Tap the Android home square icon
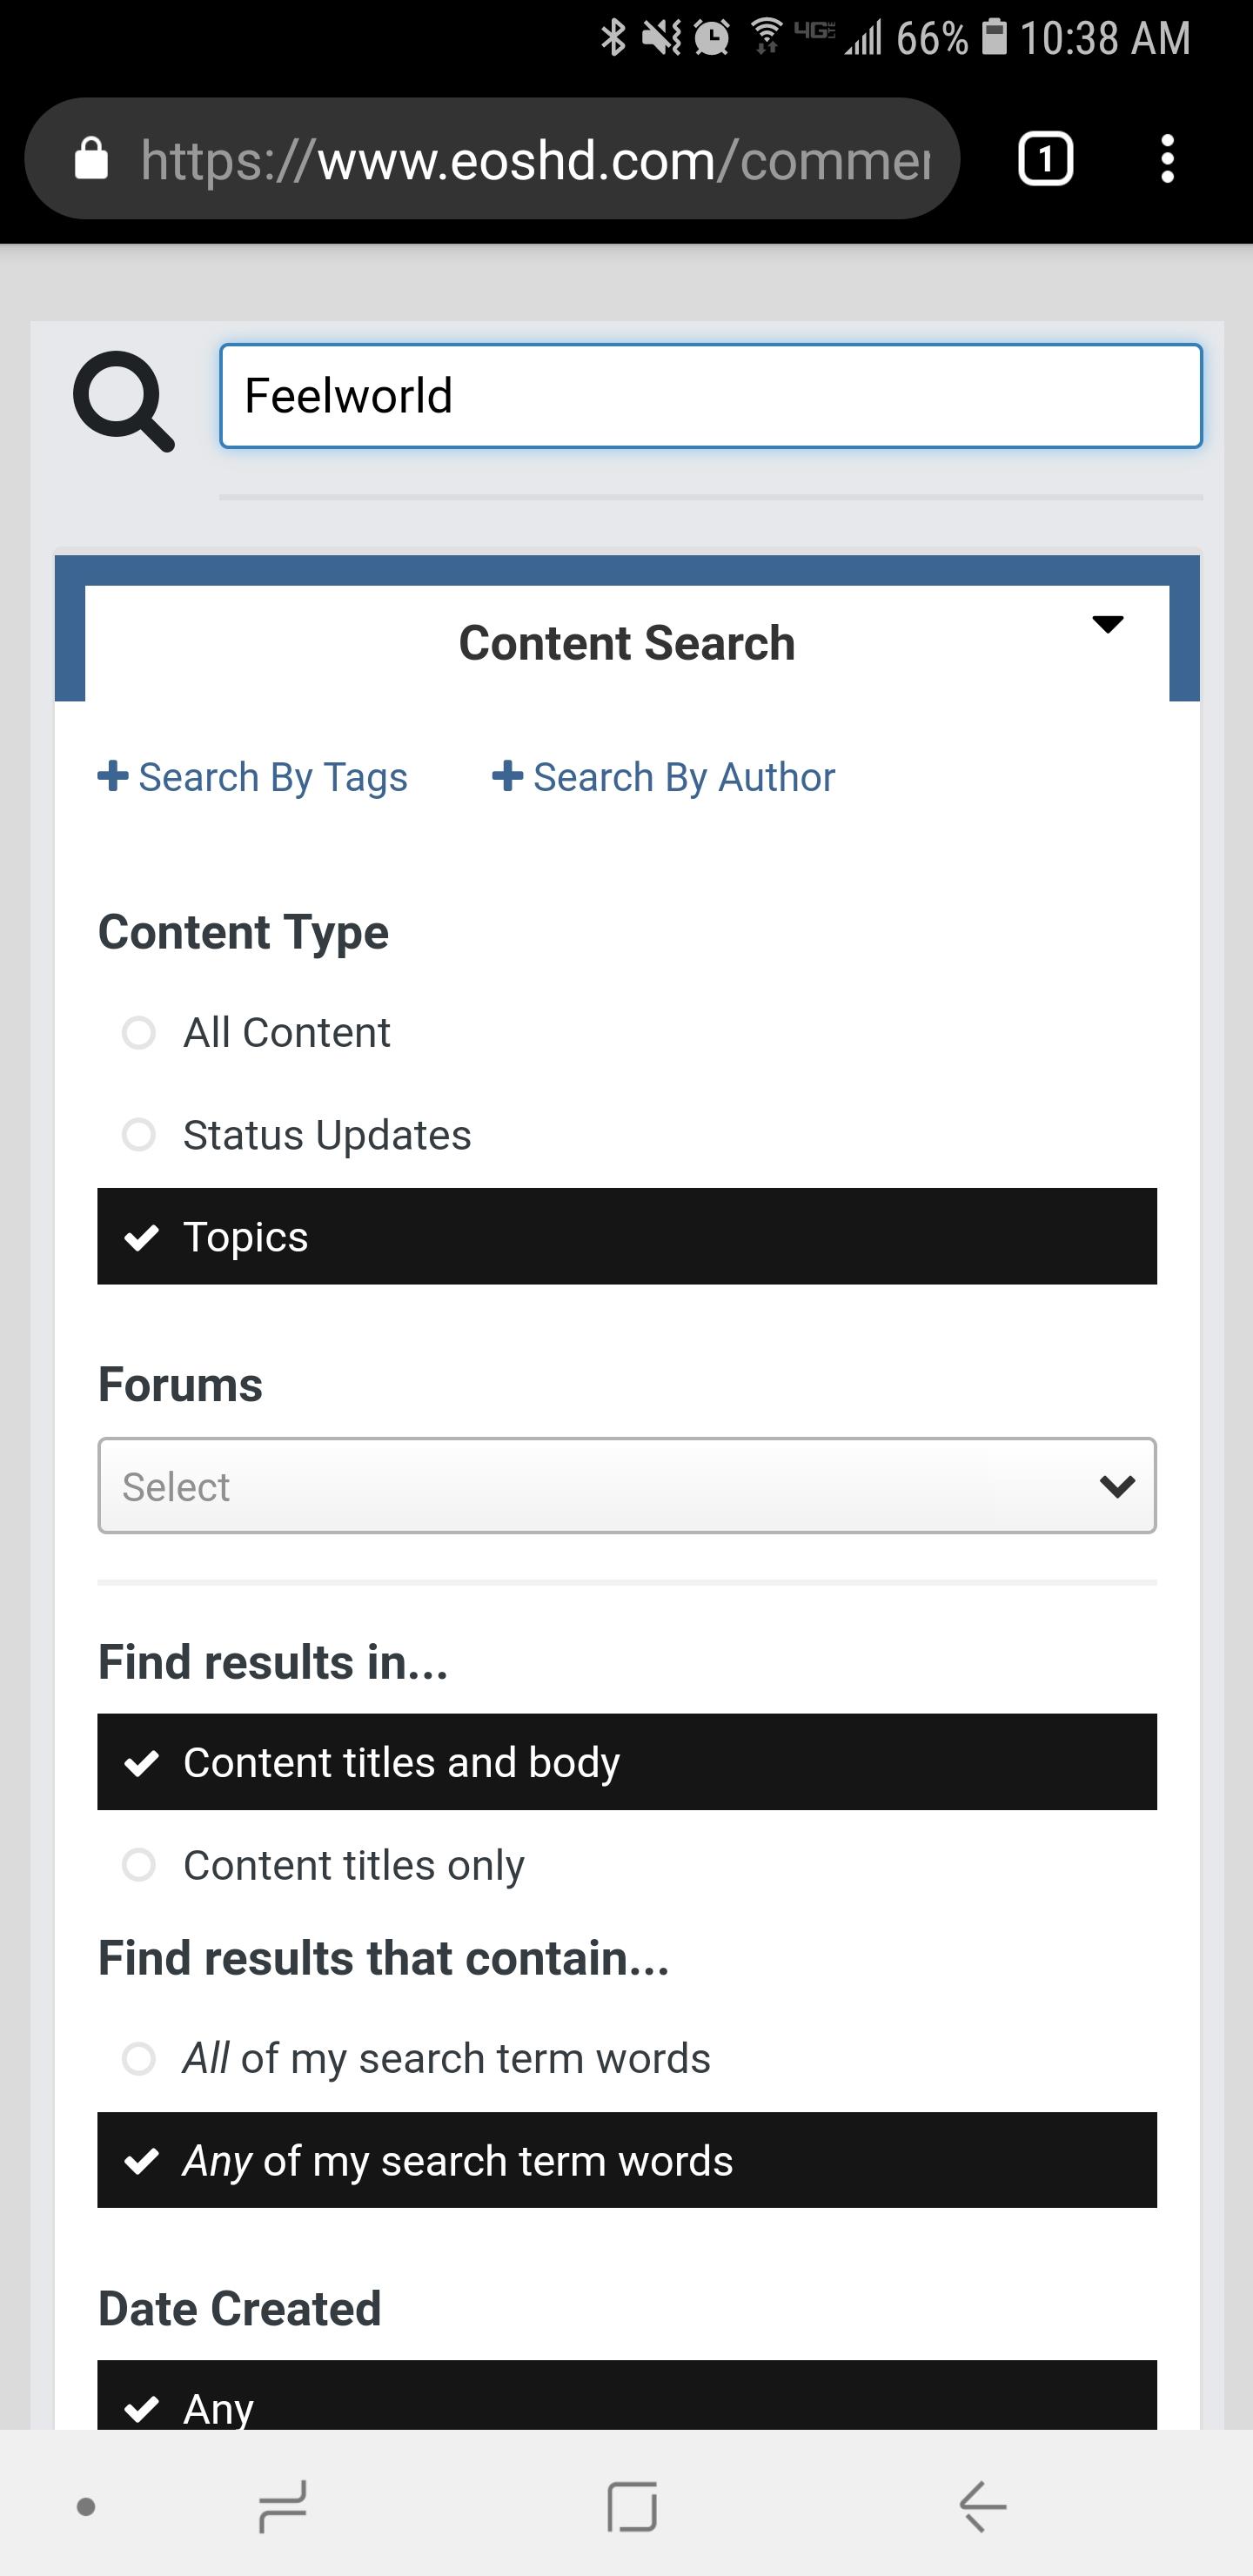The height and width of the screenshot is (2576, 1253). 632,2506
